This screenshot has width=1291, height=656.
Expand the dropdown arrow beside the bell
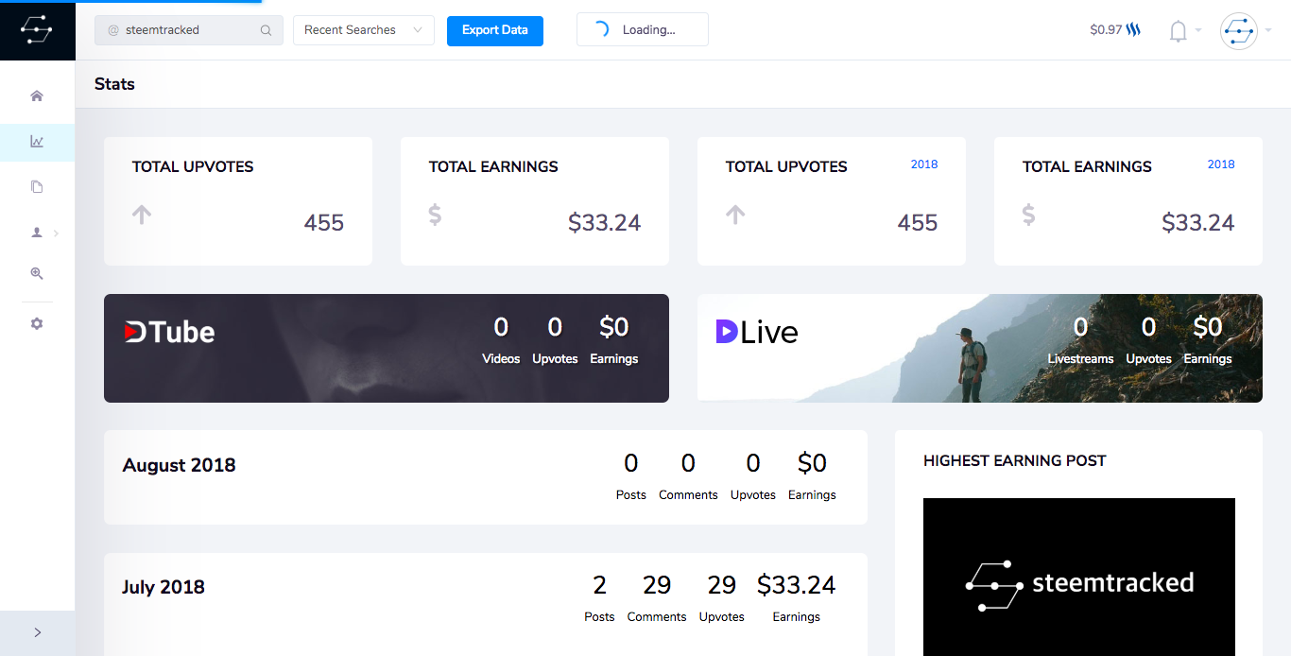coord(1198,30)
